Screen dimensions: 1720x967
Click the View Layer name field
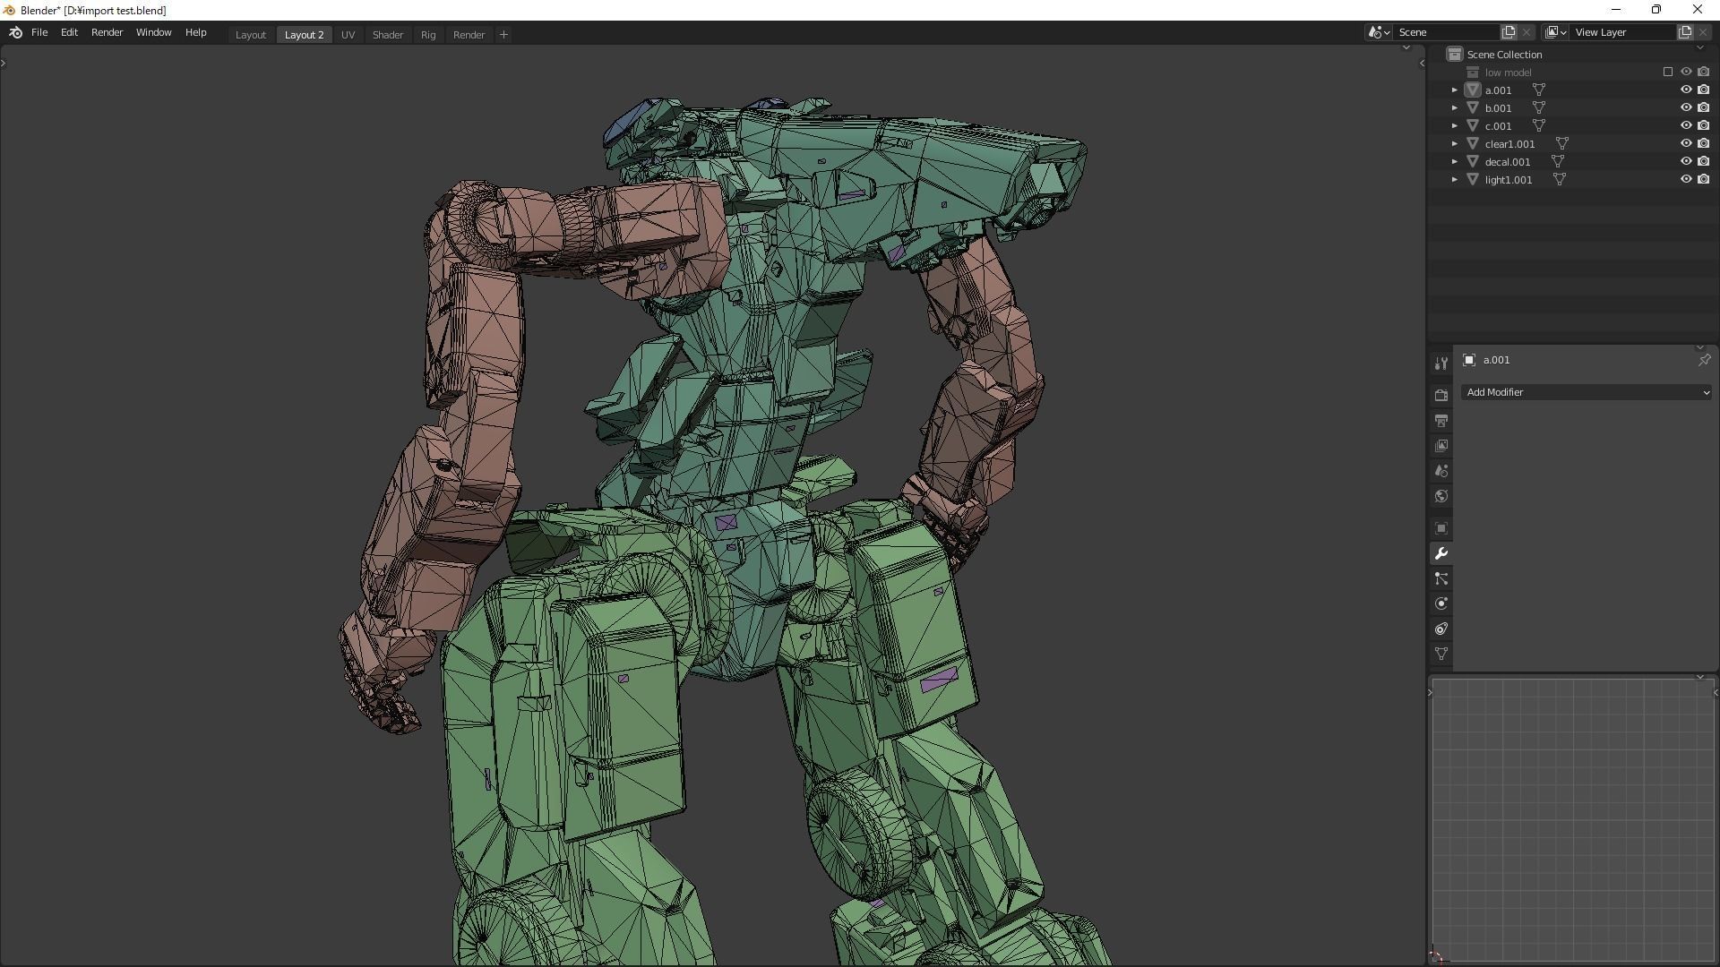click(x=1623, y=32)
